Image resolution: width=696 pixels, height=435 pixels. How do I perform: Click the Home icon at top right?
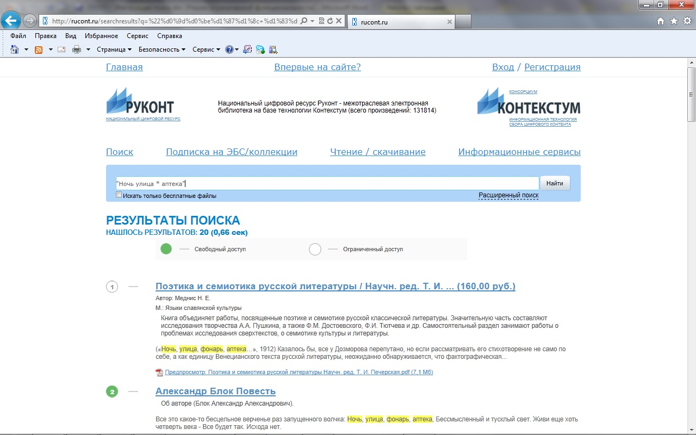point(661,21)
